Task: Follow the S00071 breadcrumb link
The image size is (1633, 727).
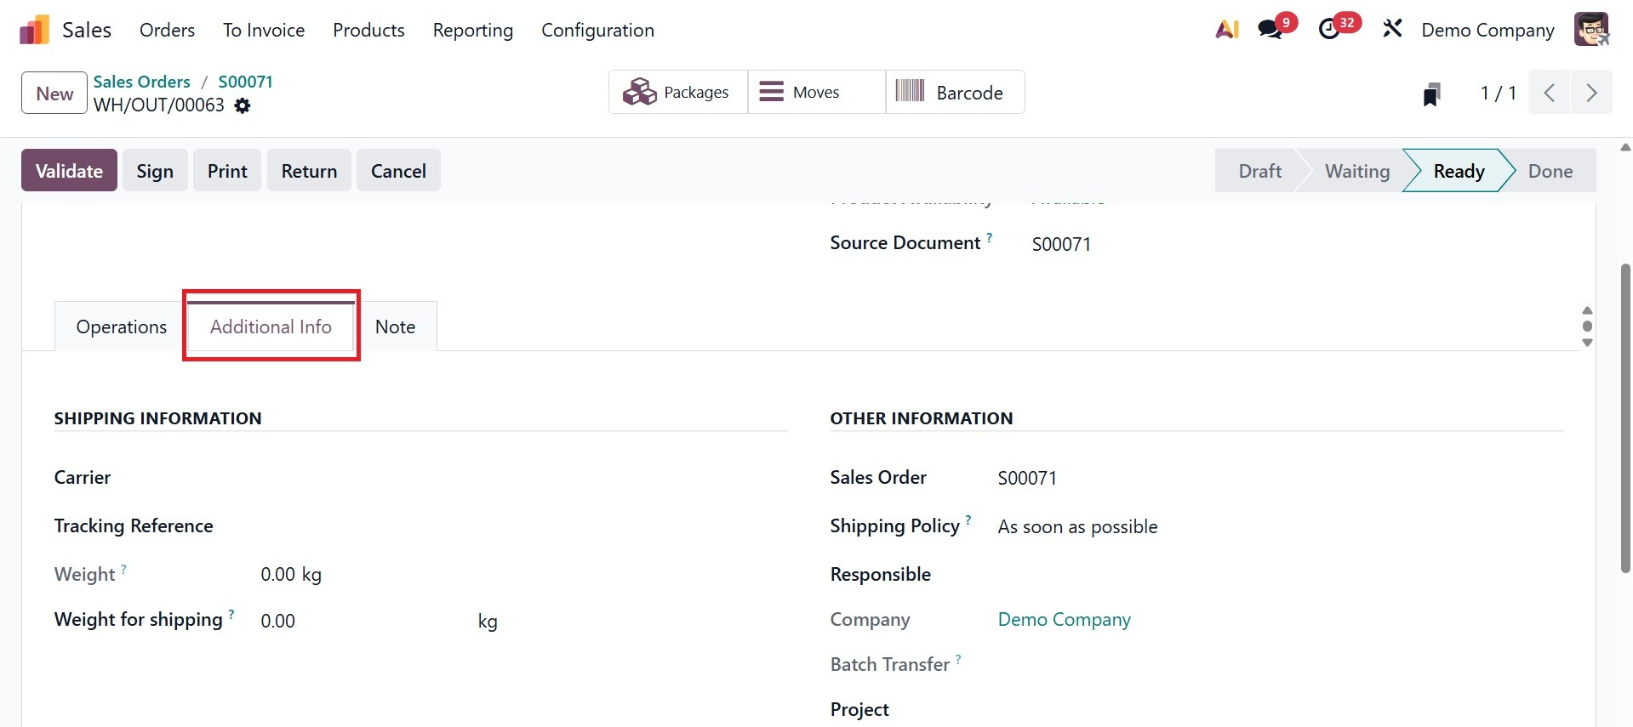Action: [245, 82]
